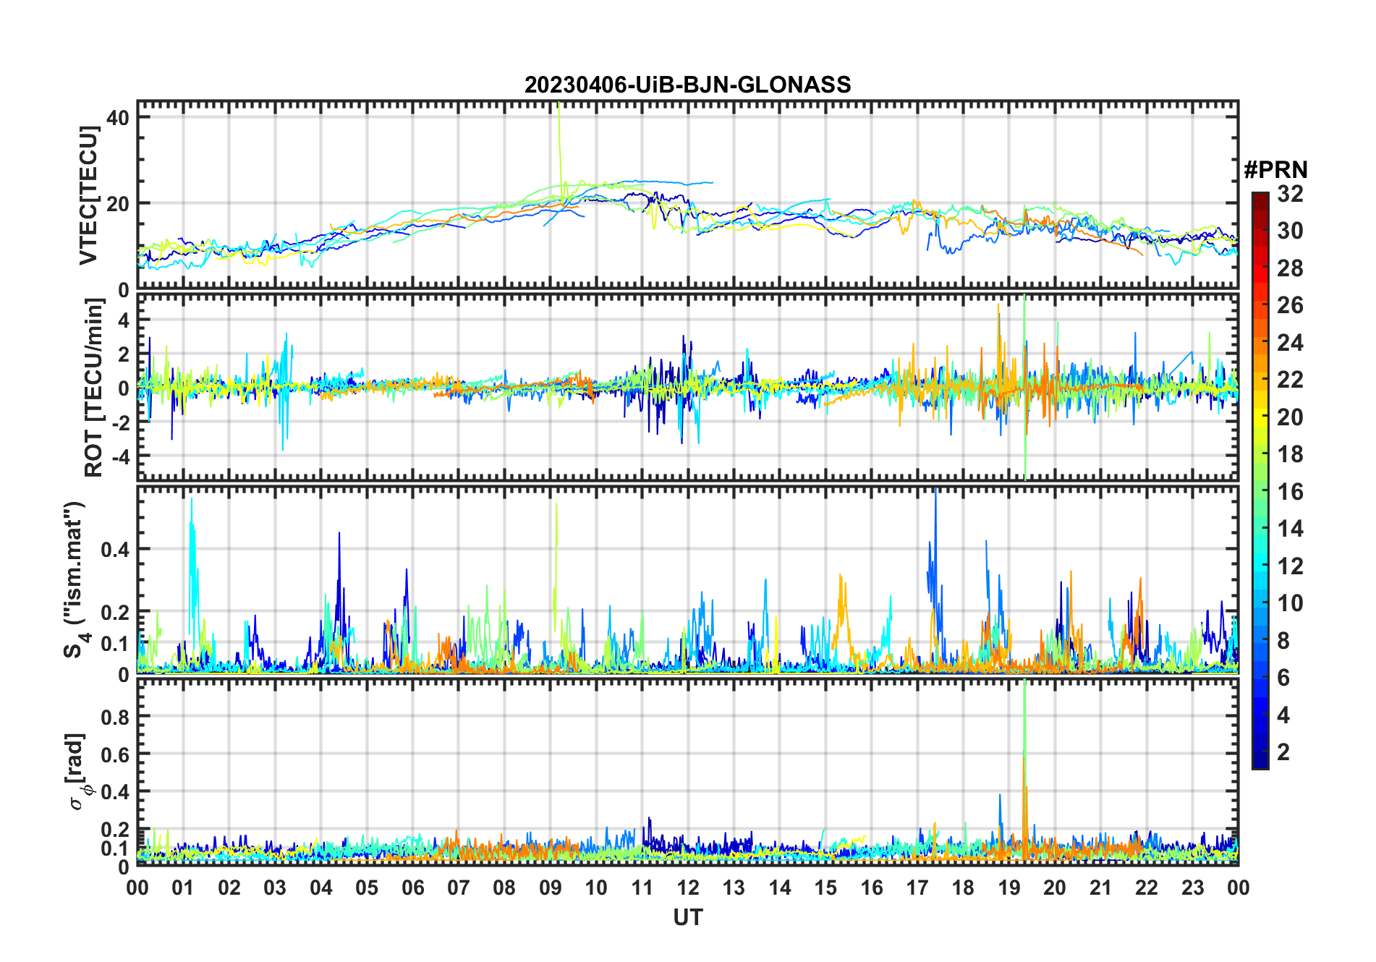Viewport: 1376px width, 962px height.
Task: Click the 40 tick label on the VTEC axis
Action: point(117,117)
